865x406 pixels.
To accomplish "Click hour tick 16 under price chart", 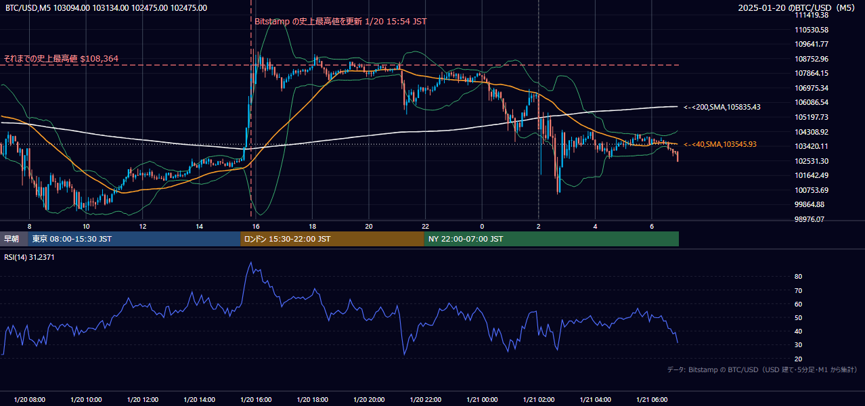I will click(255, 226).
